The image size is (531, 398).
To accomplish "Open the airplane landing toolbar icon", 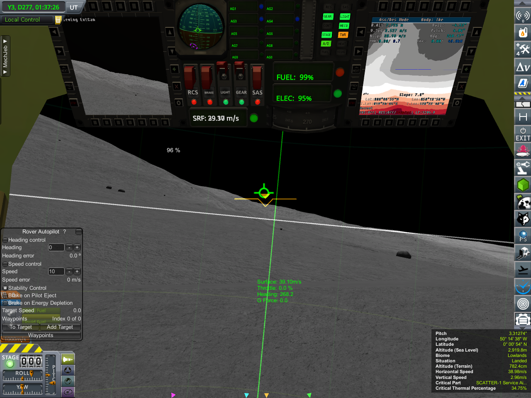I will coord(523,269).
